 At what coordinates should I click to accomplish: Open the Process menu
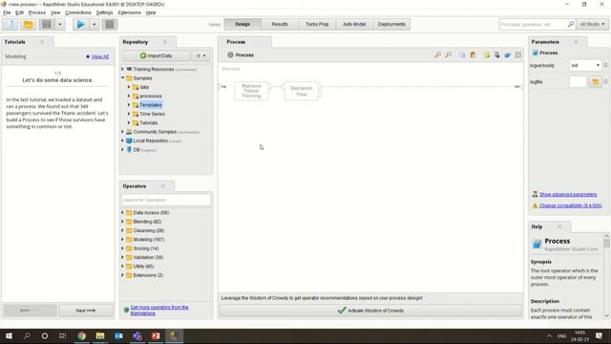(37, 12)
